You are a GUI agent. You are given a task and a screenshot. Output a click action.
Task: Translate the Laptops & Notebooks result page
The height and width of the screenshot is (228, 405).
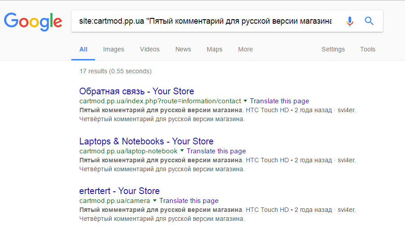coord(216,151)
